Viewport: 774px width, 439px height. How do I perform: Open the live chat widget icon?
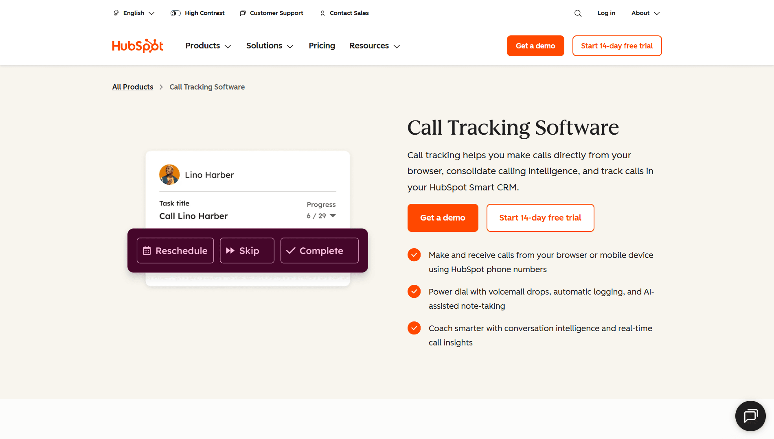(x=750, y=416)
